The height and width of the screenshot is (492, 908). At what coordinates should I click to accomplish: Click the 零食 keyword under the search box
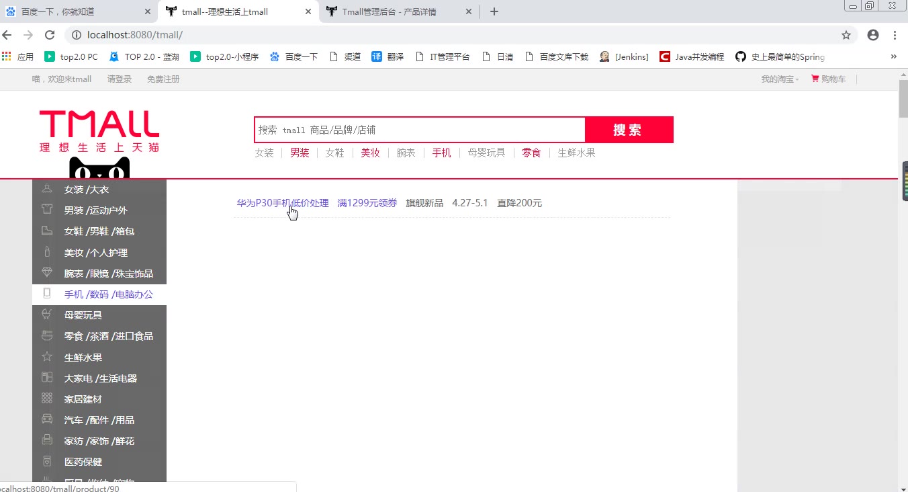point(531,153)
